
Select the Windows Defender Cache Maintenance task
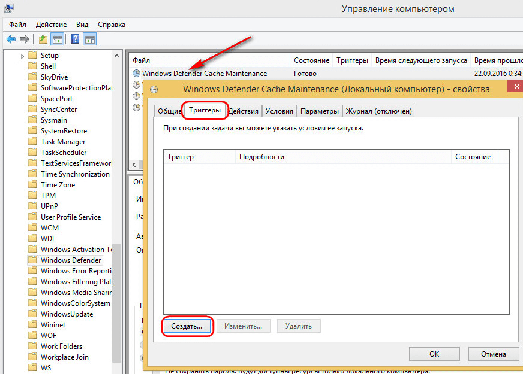(x=204, y=74)
